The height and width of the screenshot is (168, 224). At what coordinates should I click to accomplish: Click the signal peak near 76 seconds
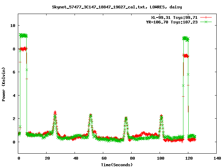(x=126, y=118)
